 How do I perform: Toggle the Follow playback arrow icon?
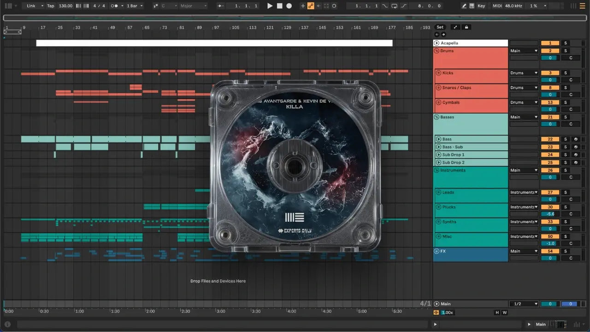tap(221, 6)
